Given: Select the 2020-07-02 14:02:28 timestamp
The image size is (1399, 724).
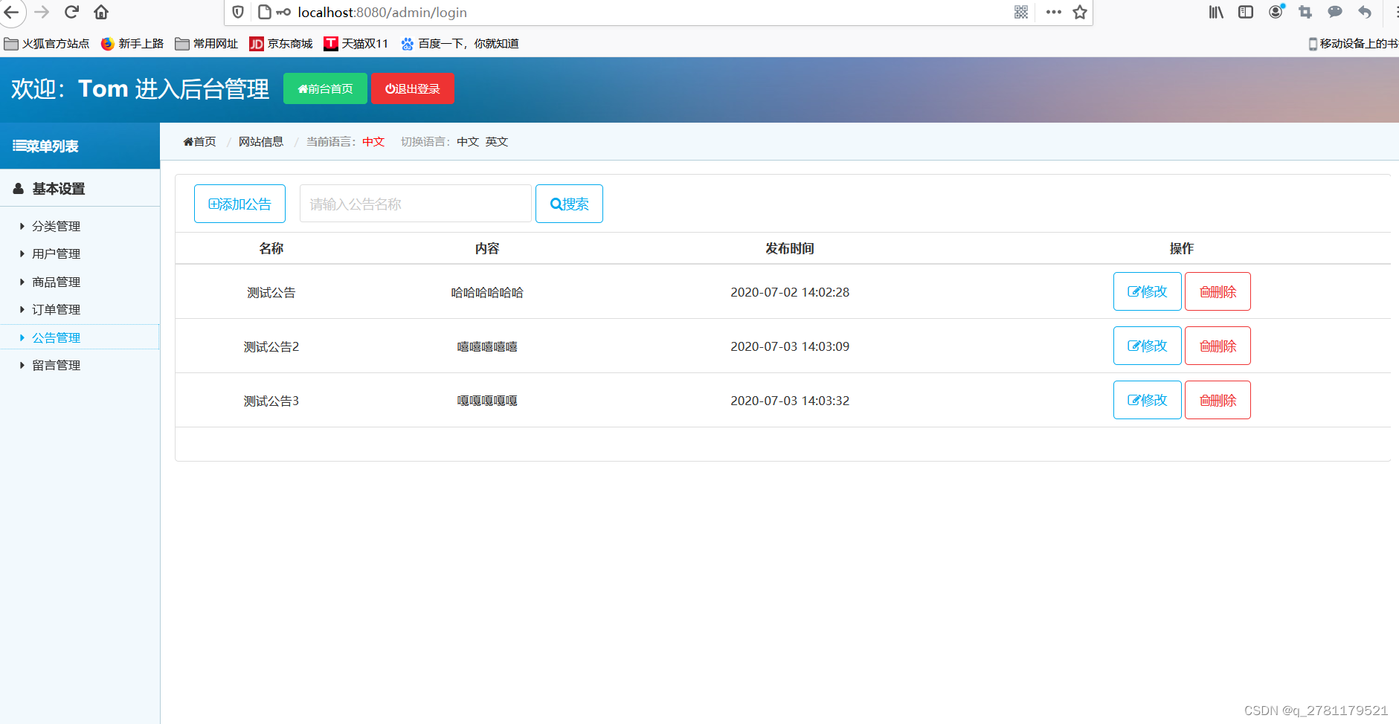Looking at the screenshot, I should pyautogui.click(x=790, y=292).
